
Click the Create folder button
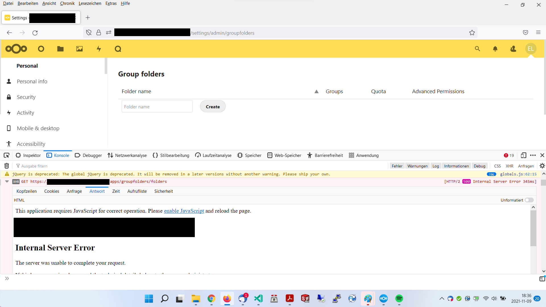coord(212,106)
